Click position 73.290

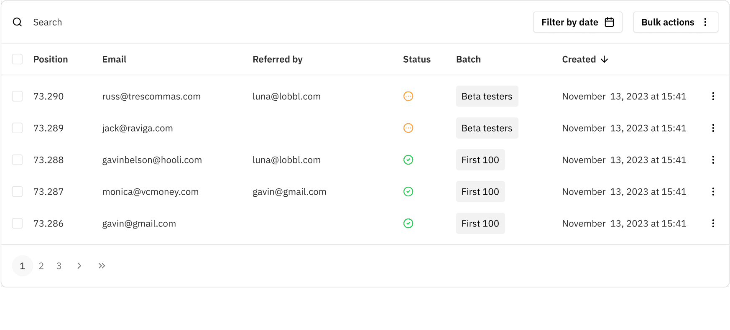(48, 96)
